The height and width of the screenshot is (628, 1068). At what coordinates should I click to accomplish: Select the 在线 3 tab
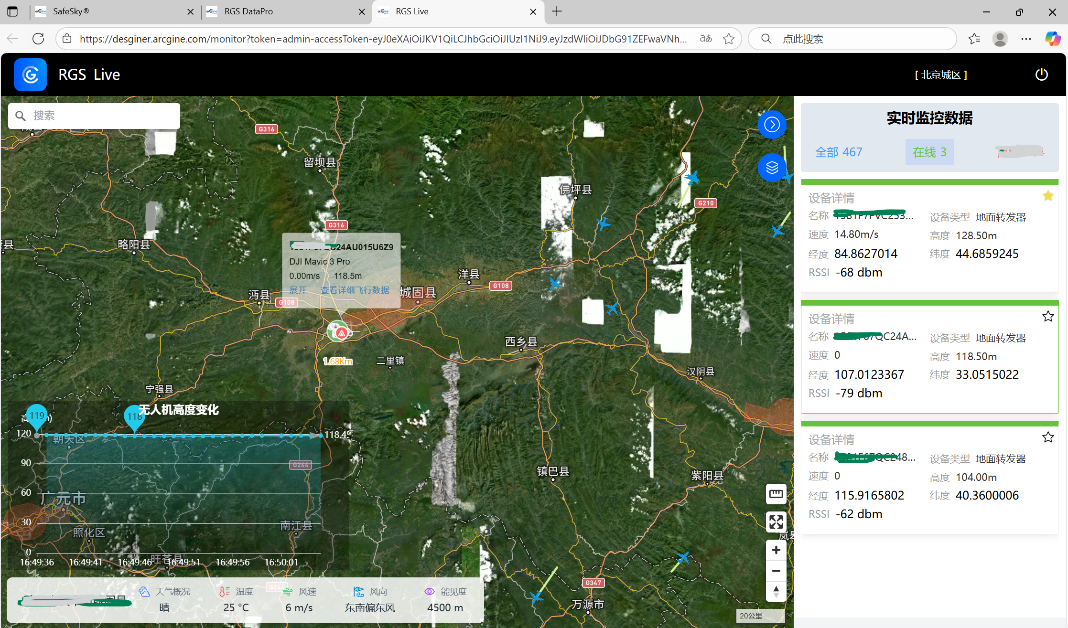[929, 152]
